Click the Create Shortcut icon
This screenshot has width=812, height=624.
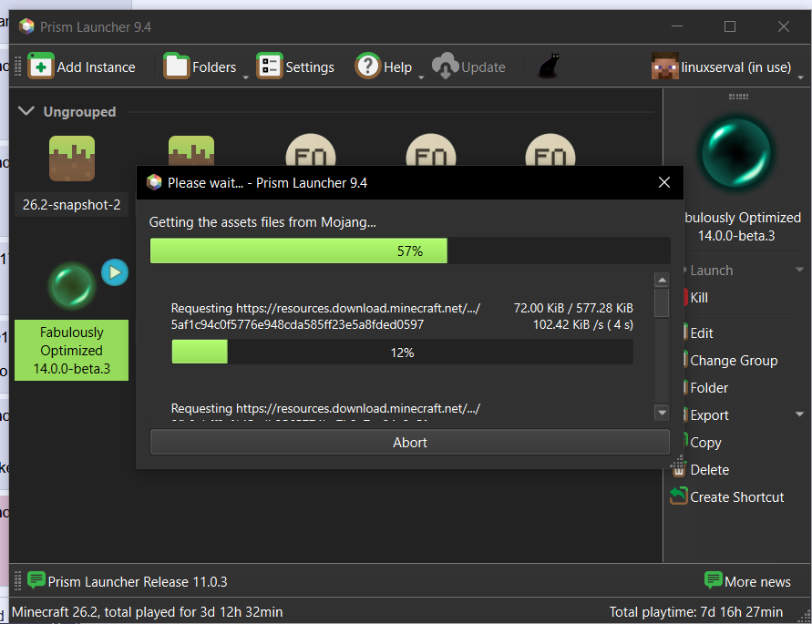(x=678, y=496)
